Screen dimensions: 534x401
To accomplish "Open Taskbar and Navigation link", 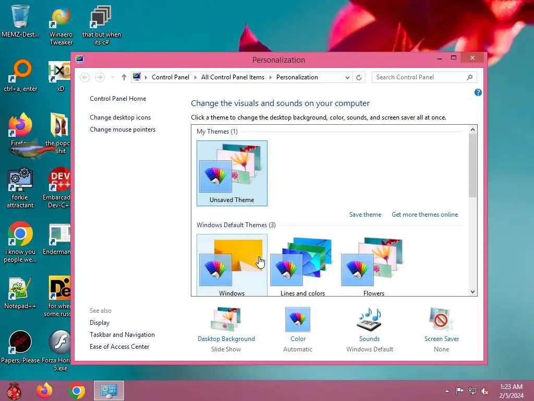I will click(122, 335).
